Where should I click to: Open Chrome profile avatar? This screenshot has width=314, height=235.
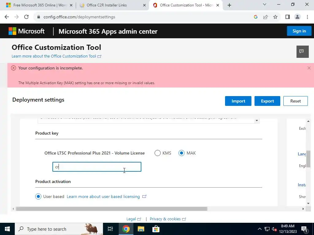pos(297,17)
